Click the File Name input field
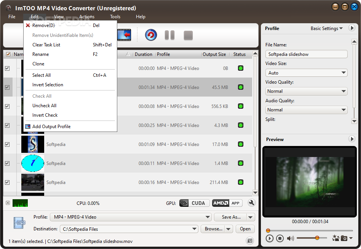The width and height of the screenshot is (361, 249). coord(306,54)
